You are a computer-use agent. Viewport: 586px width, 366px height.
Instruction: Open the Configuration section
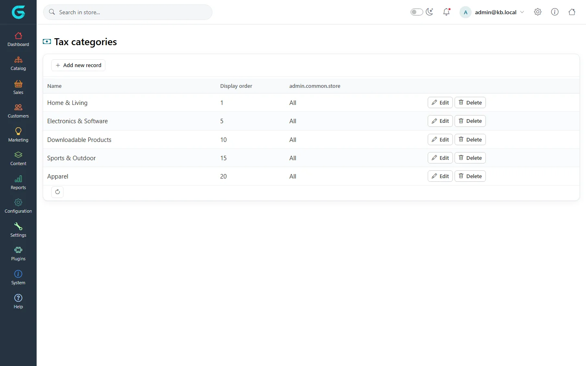coord(18,206)
